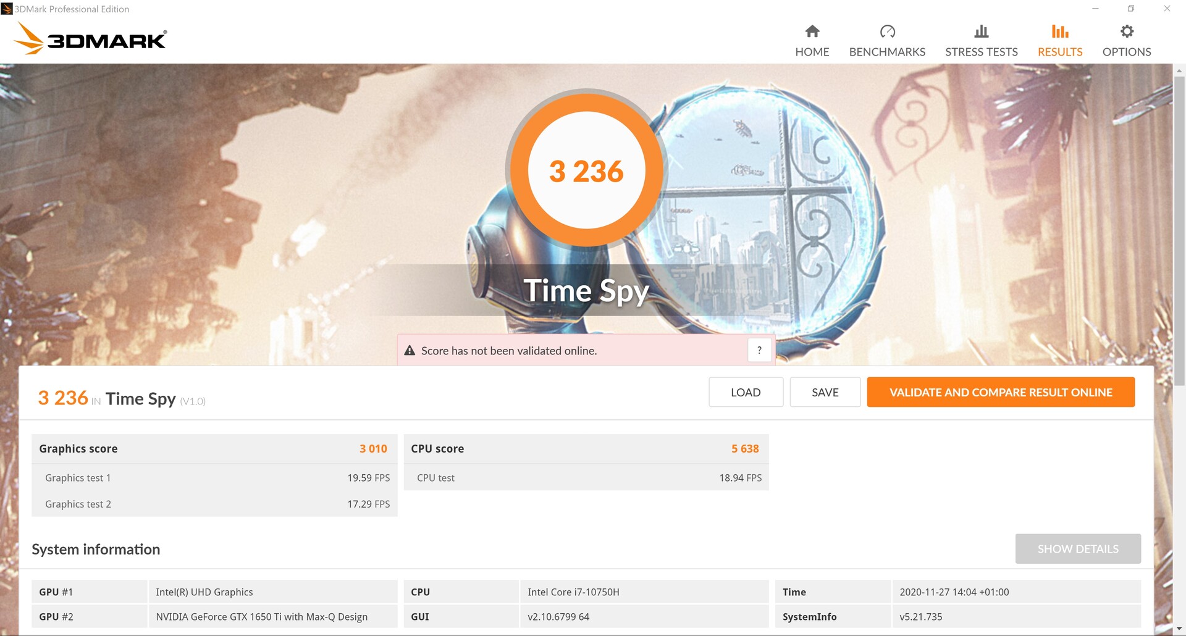This screenshot has width=1186, height=636.
Task: Click the NVIDIA GeForce GTX 1650 Ti entry
Action: click(x=262, y=617)
